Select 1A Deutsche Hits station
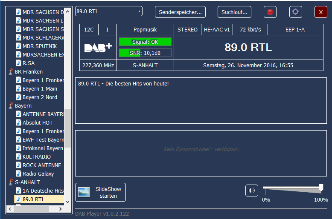The image size is (332, 219). click(x=43, y=191)
